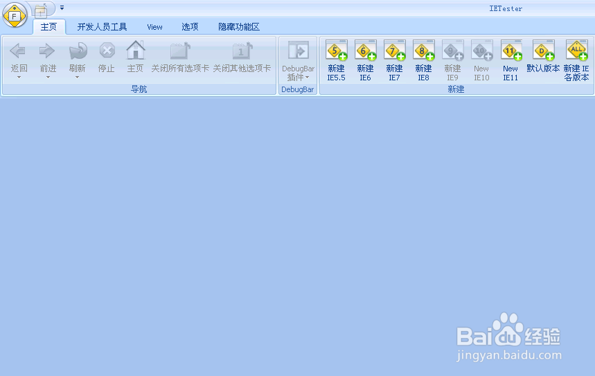Open the quick access toolbar customize arrow
The image size is (595, 376).
click(62, 8)
